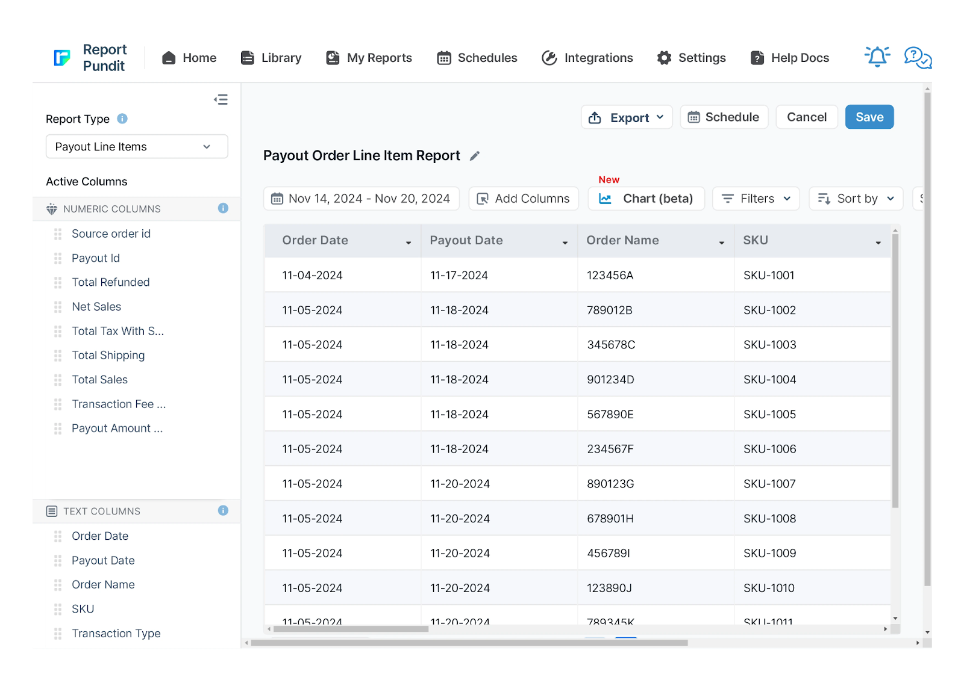
Task: Click order date 11-04-2024
Action: 312,276
